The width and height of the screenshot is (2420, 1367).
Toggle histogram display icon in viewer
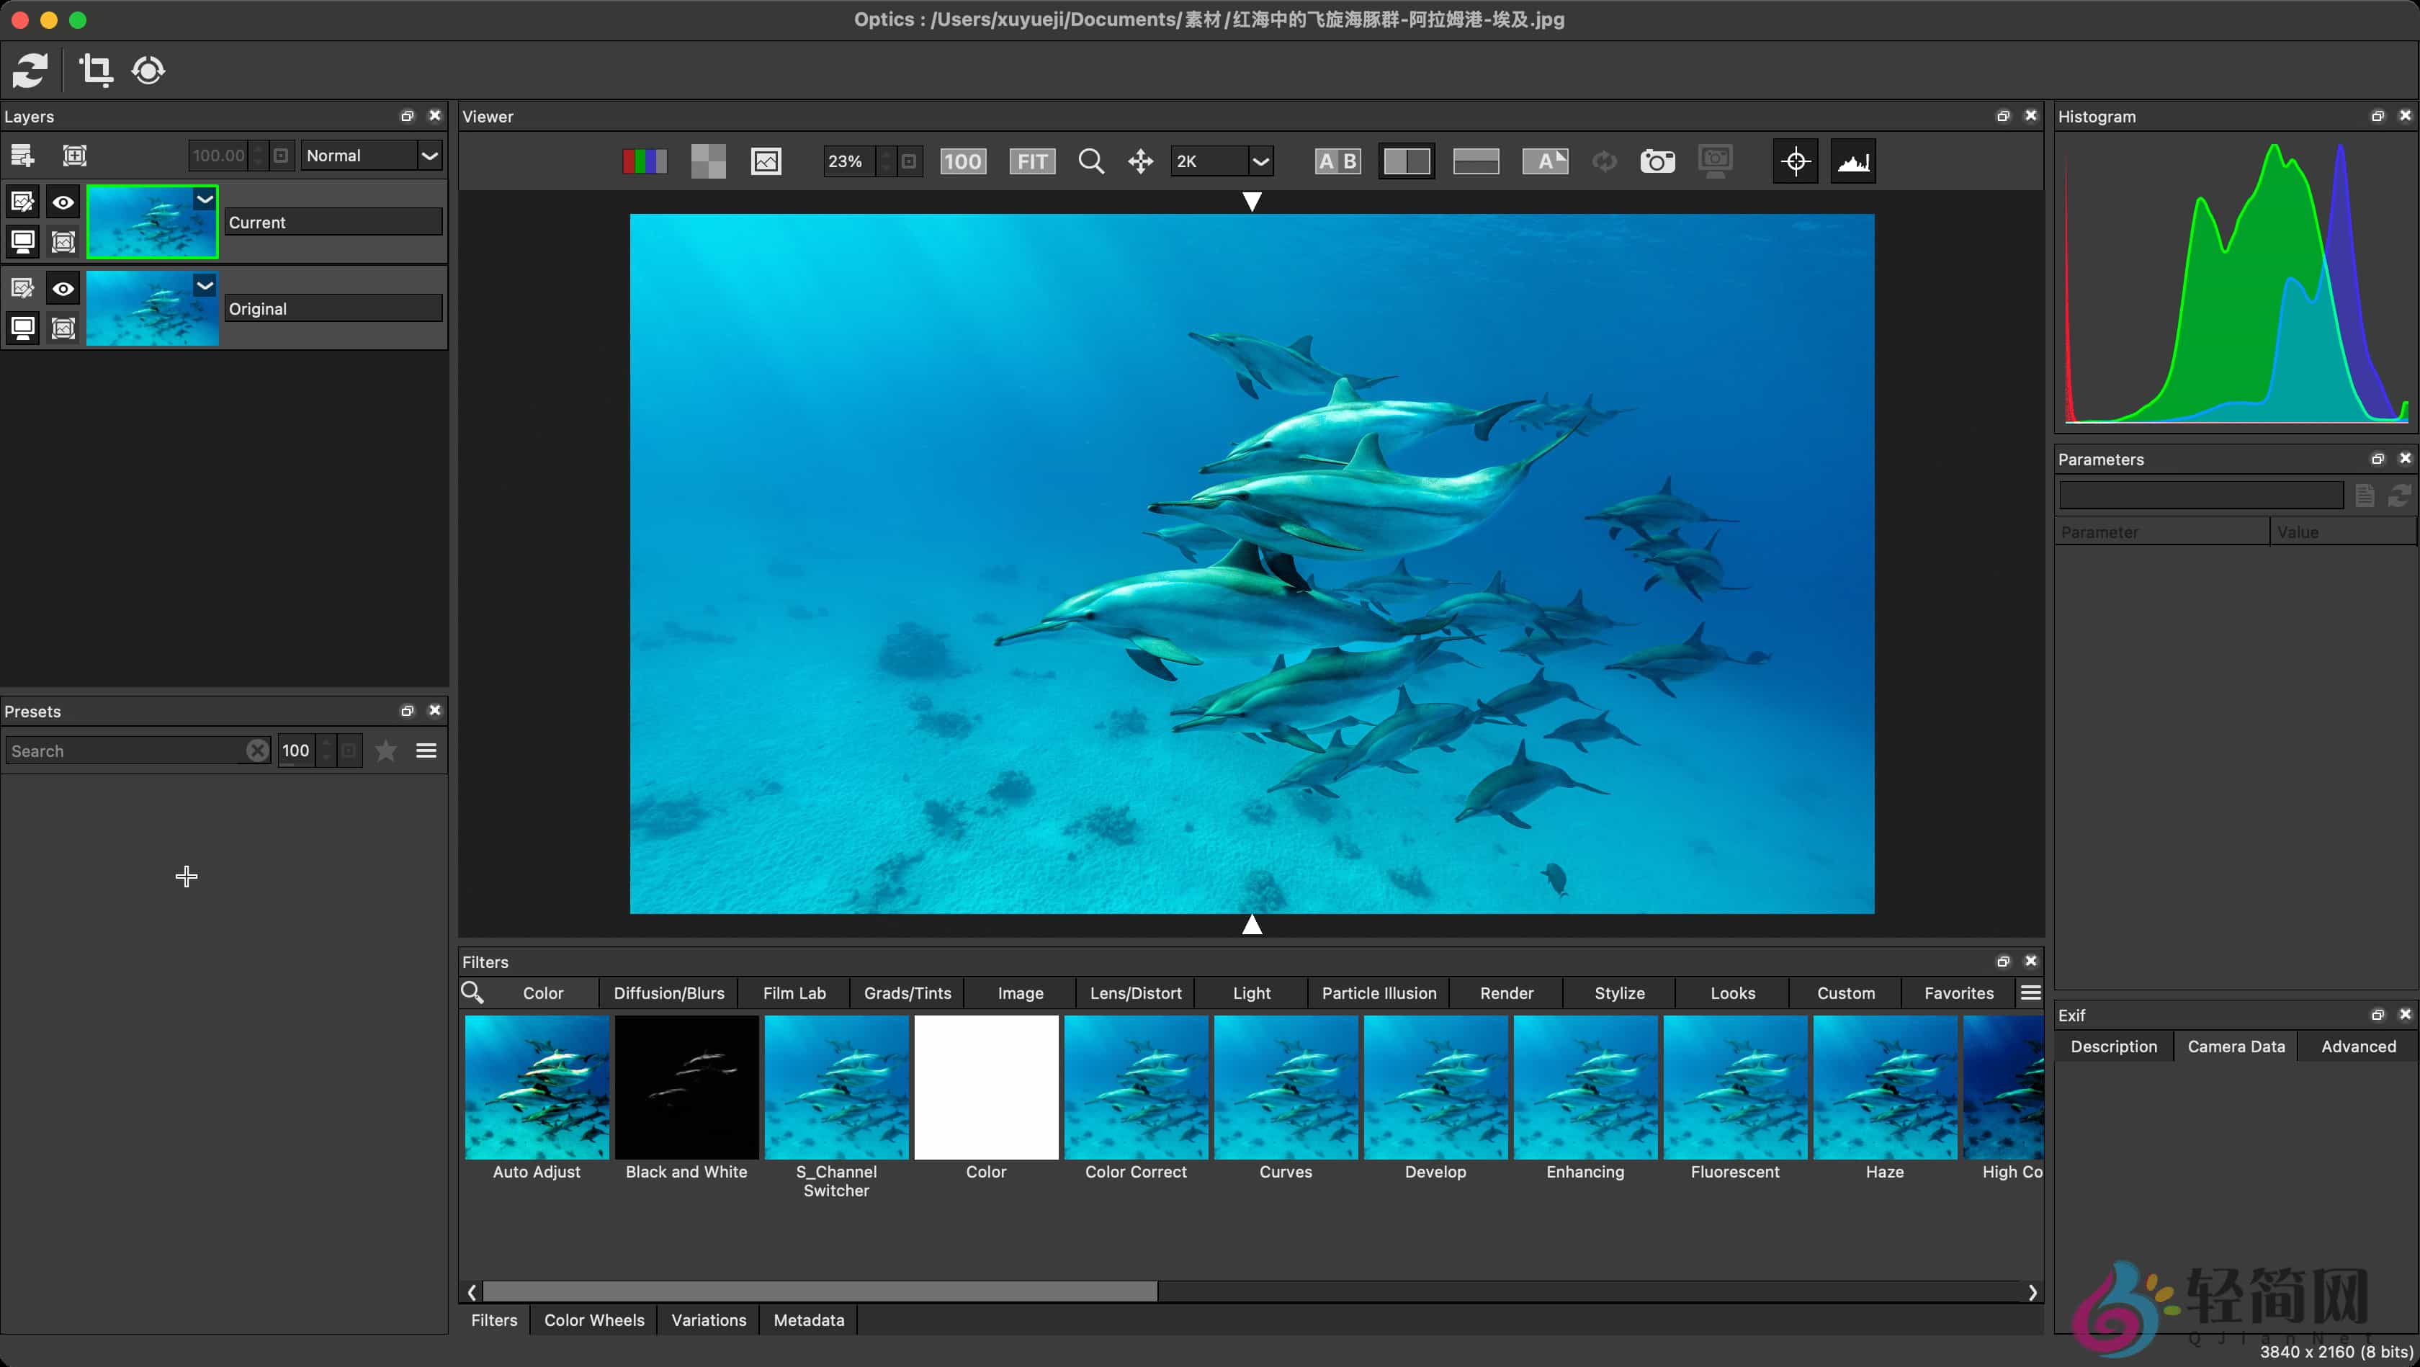pos(1852,161)
